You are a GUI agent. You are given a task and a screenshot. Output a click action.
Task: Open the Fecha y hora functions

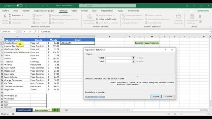click(40, 23)
